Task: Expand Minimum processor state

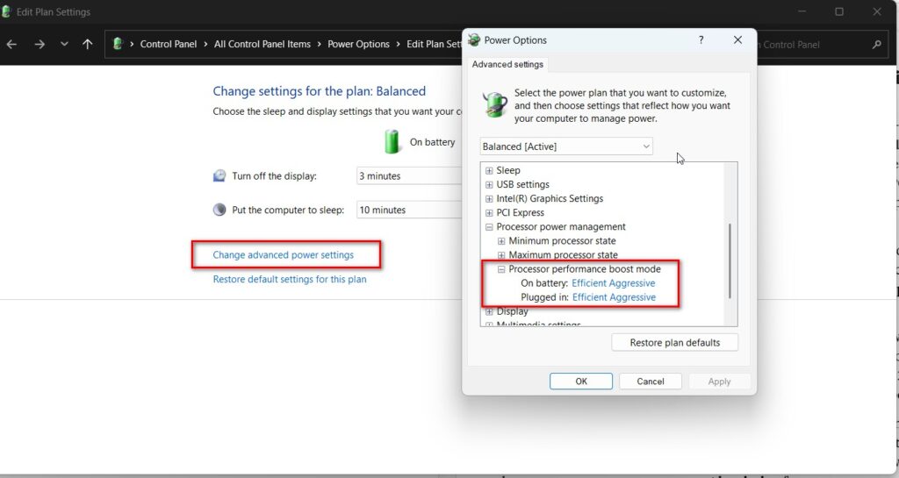Action: [501, 241]
